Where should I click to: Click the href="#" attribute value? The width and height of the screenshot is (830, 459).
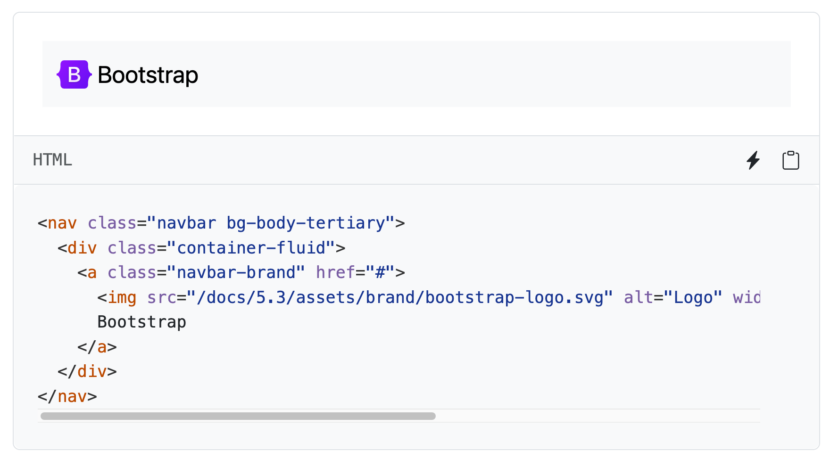tap(377, 272)
